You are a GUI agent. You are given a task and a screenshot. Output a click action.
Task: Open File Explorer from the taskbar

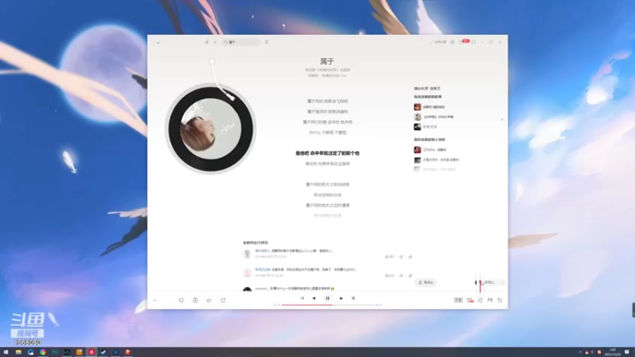(18, 352)
